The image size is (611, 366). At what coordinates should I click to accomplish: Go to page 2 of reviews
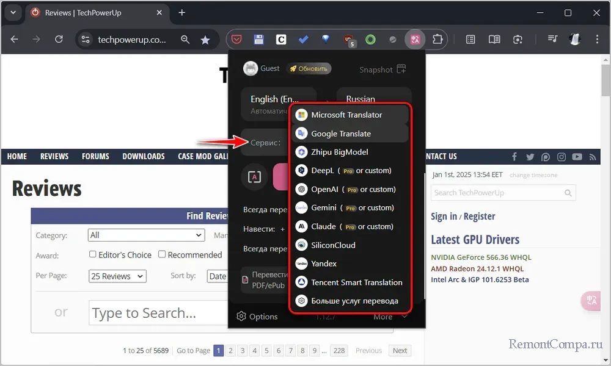click(231, 351)
